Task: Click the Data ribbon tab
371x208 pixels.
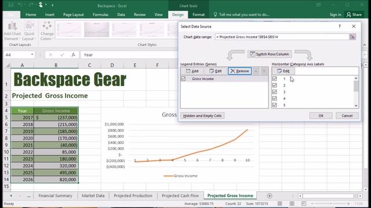Action: coord(121,14)
